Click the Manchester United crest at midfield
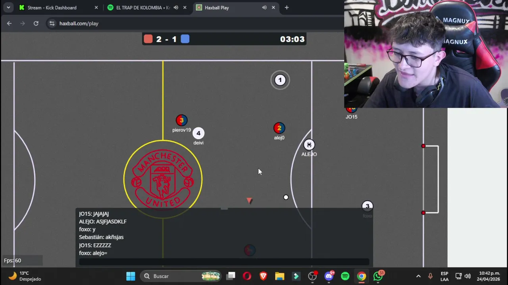508x285 pixels. [x=163, y=179]
